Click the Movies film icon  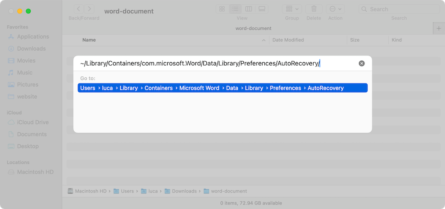coord(11,60)
